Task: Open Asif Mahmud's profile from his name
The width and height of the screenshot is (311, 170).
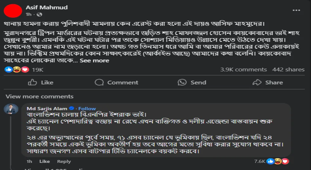Action: [46, 7]
